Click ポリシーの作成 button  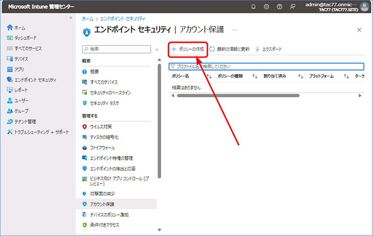188,49
